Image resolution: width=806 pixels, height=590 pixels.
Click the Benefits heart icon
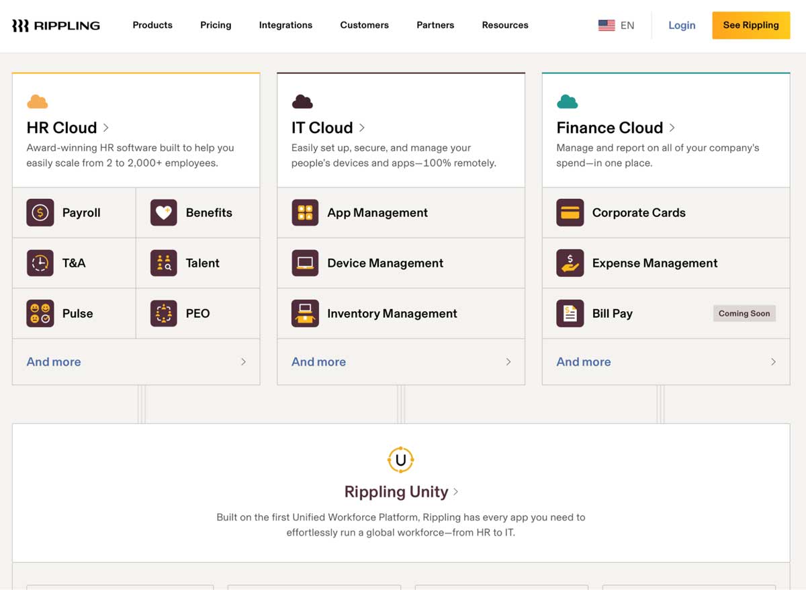click(x=163, y=212)
